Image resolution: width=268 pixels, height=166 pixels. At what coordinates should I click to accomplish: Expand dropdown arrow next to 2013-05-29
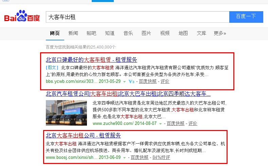(125, 81)
